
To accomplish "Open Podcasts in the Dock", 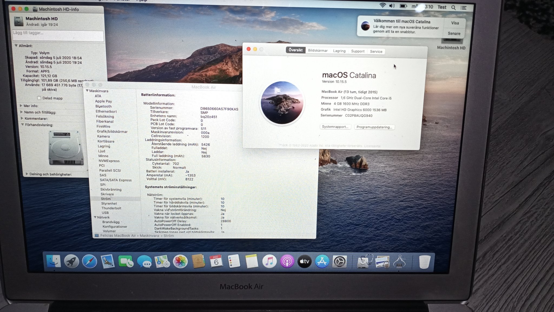I will 287,262.
